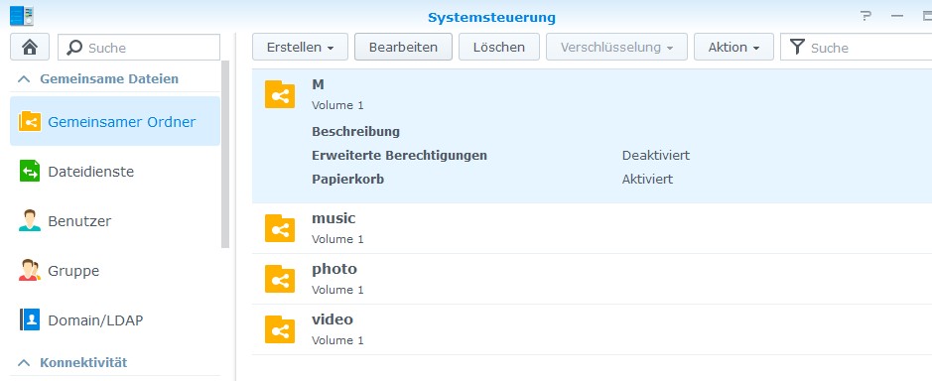The width and height of the screenshot is (932, 381).
Task: Select the video shared folder
Action: [x=592, y=329]
